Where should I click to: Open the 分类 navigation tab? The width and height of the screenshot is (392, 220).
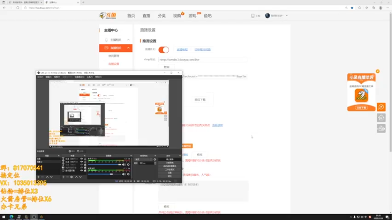click(x=162, y=16)
